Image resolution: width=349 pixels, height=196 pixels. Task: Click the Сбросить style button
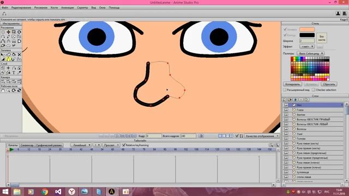pyautogui.click(x=329, y=84)
